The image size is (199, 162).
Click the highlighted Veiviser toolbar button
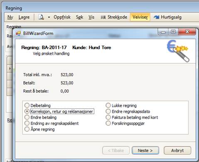pos(140,17)
